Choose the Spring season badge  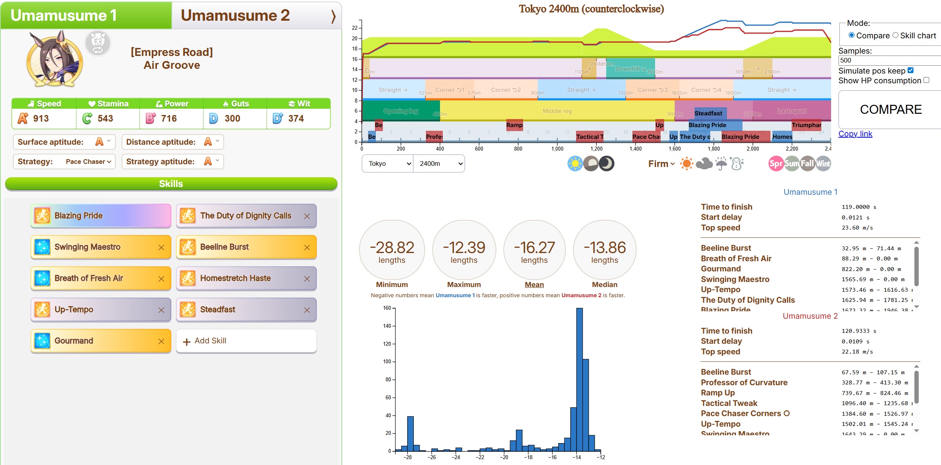tap(776, 163)
